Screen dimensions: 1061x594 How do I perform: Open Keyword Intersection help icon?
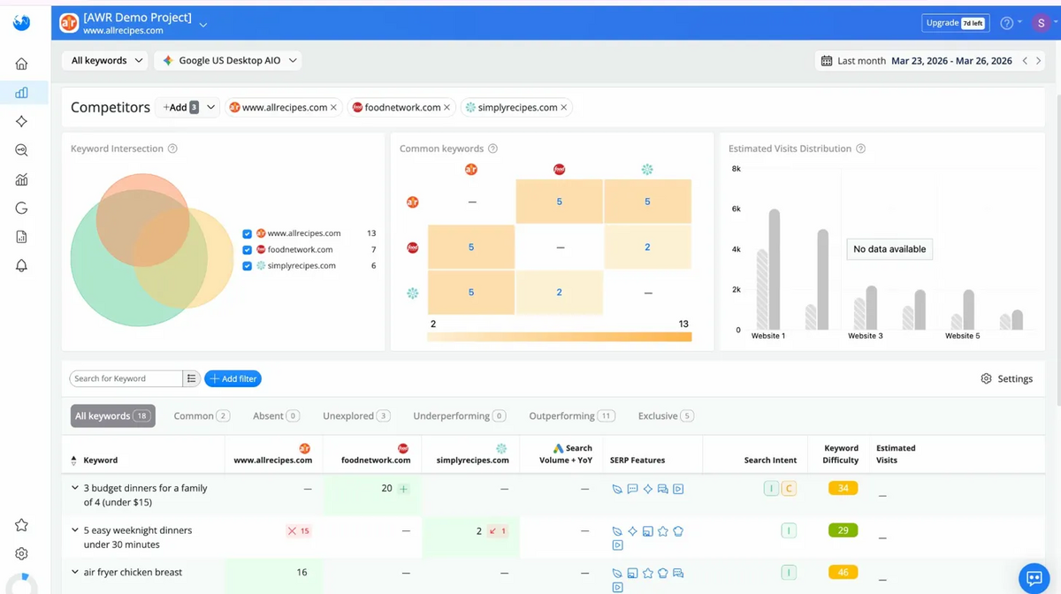tap(172, 148)
